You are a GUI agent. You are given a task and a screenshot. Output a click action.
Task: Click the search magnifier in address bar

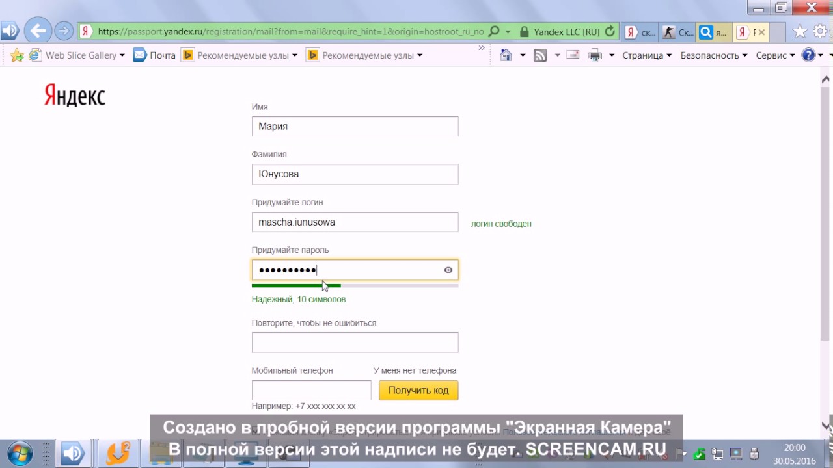pyautogui.click(x=494, y=31)
